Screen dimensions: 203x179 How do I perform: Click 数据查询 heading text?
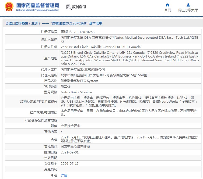(x=79, y=7)
